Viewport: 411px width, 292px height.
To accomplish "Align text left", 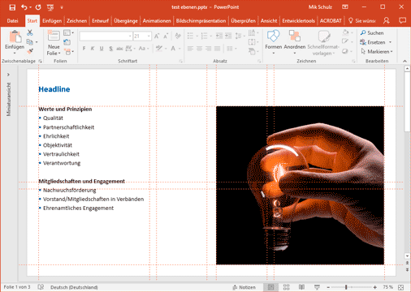I will point(190,49).
